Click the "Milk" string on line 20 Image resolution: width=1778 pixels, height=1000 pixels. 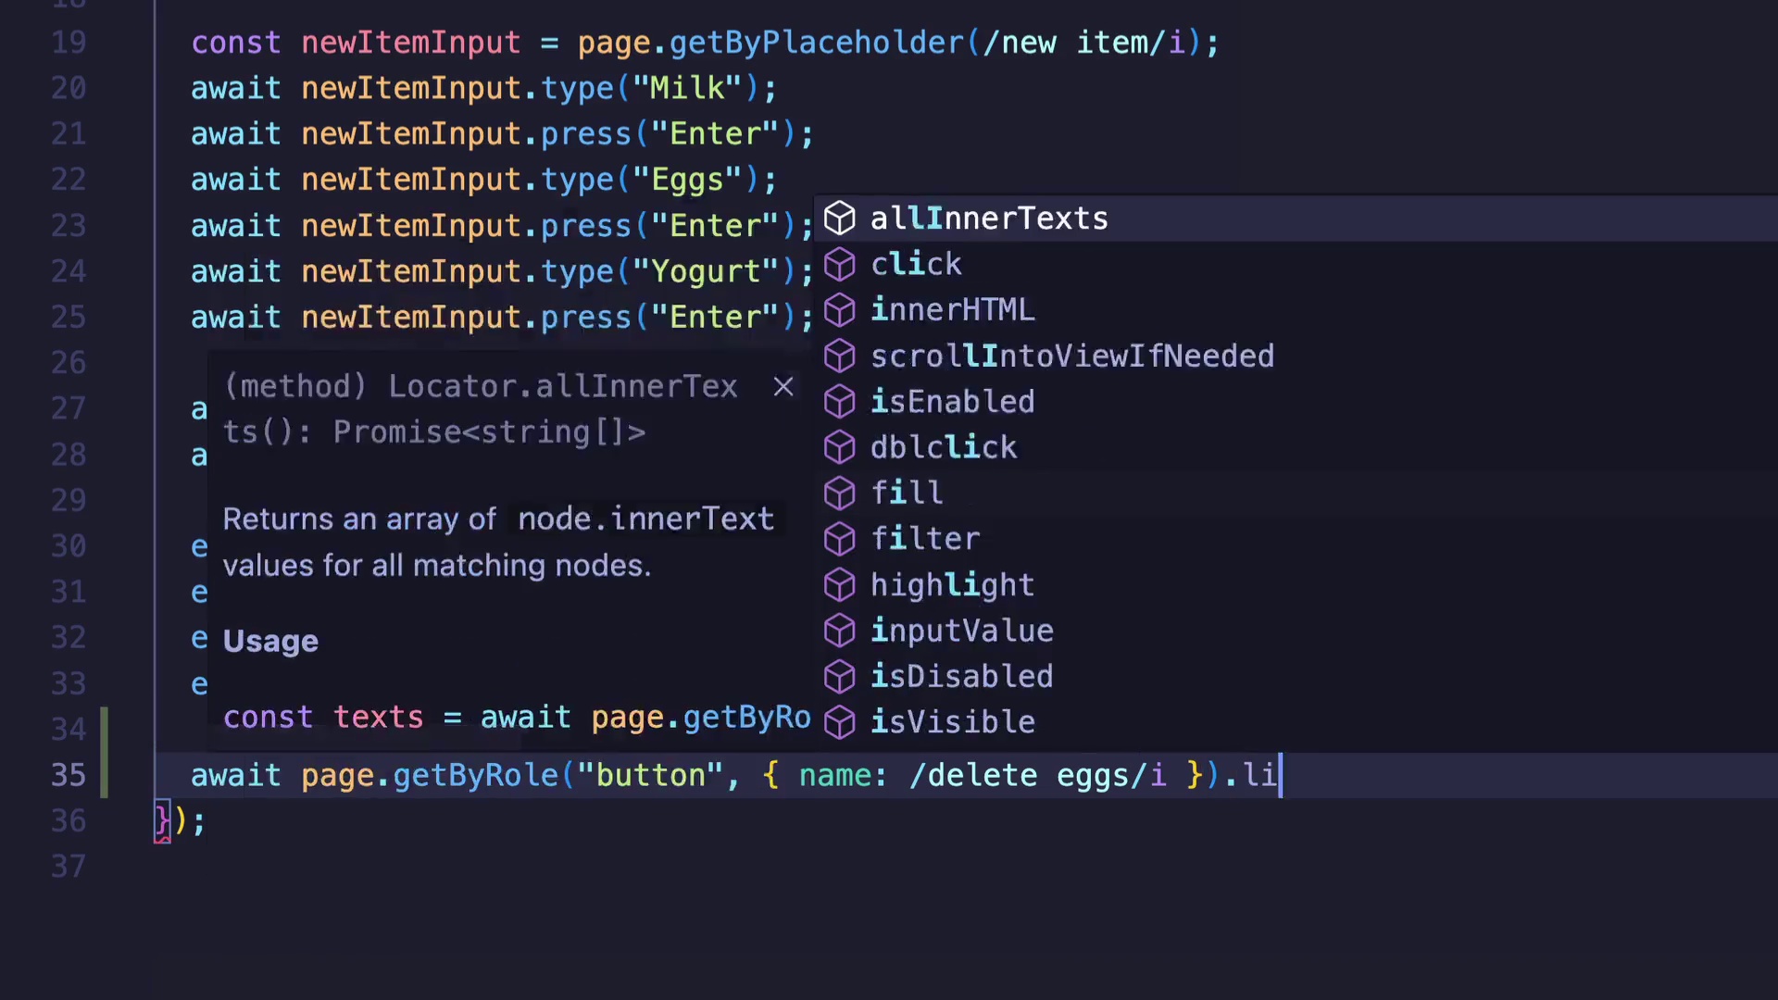pyautogui.click(x=688, y=88)
